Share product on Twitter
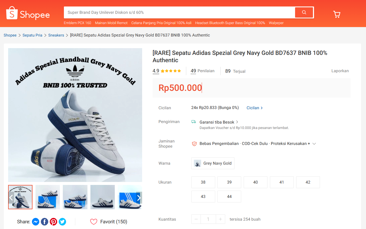The width and height of the screenshot is (366, 229). (62, 222)
